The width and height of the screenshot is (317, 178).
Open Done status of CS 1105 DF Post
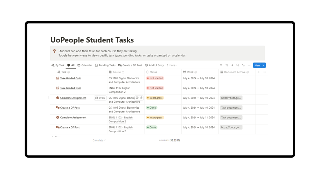tap(151, 108)
